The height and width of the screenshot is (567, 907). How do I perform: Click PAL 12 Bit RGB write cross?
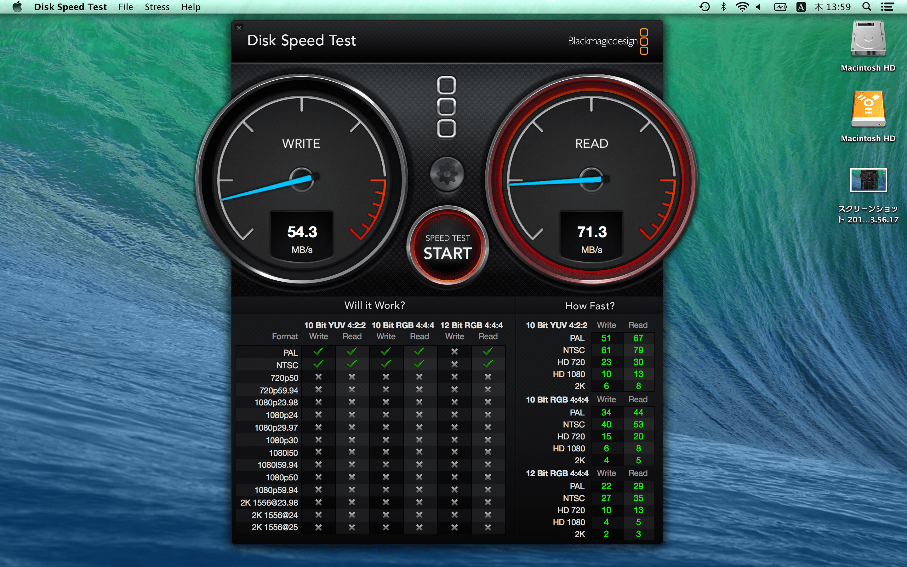[454, 352]
